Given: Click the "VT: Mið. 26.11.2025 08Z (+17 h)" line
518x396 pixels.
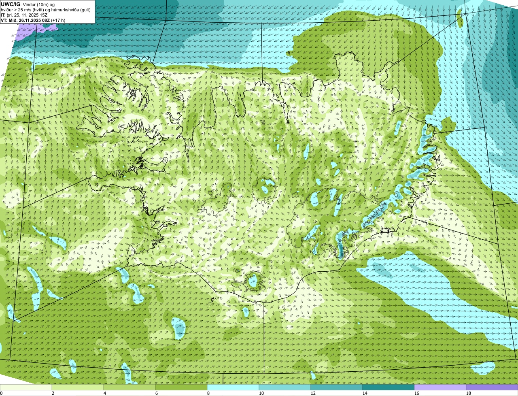Looking at the screenshot, I should 33,20.
